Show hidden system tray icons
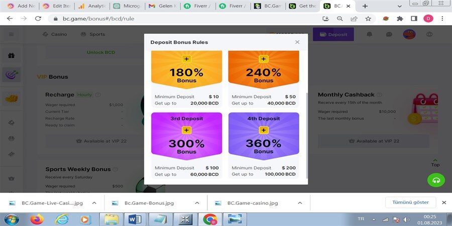 374,219
